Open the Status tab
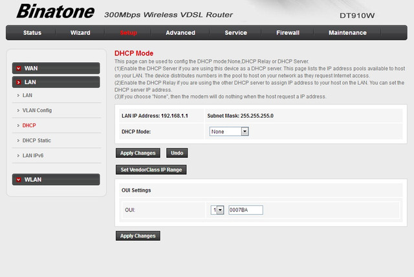Image resolution: width=414 pixels, height=277 pixels. coord(33,32)
